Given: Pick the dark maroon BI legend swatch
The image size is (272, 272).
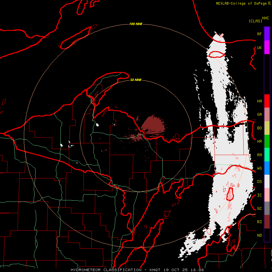Looking at the screenshot, I should (x=267, y=222).
